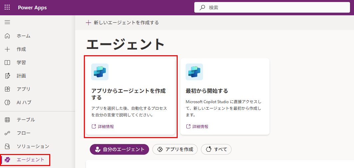Click the ホーム house icon
The image size is (354, 168).
[x=7, y=36]
